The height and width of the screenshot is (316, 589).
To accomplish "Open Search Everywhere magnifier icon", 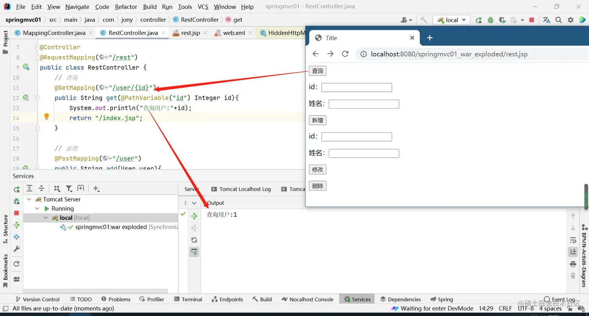I will click(559, 20).
